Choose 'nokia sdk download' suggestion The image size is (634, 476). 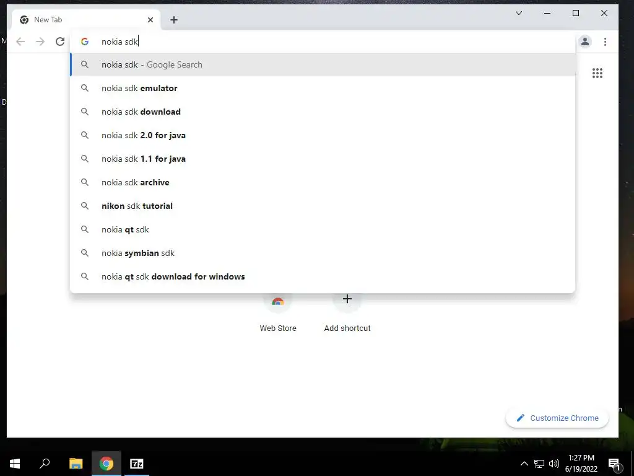click(323, 112)
